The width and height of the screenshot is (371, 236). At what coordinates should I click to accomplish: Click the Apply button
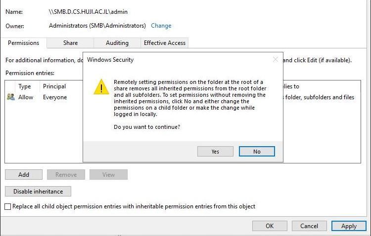(349, 226)
